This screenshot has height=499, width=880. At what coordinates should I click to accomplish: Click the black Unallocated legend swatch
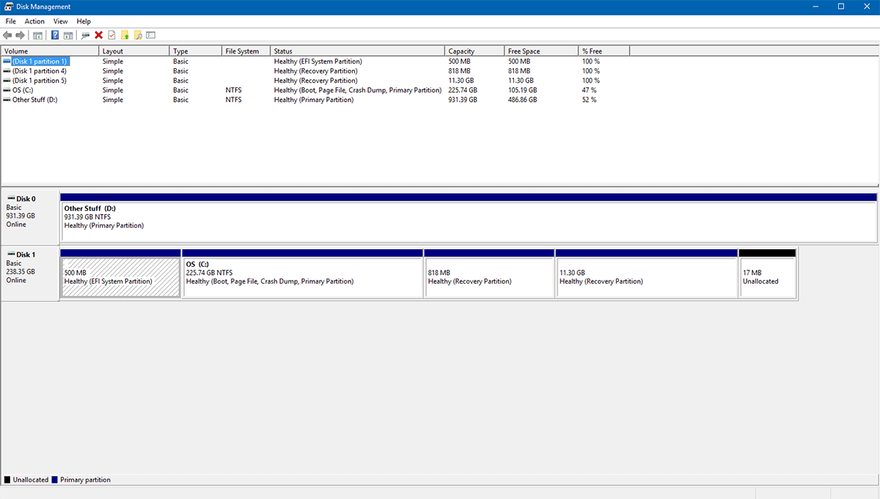[7, 480]
